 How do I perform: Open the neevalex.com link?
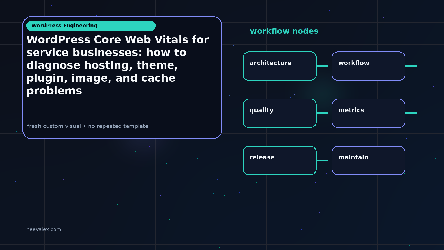[x=44, y=229]
